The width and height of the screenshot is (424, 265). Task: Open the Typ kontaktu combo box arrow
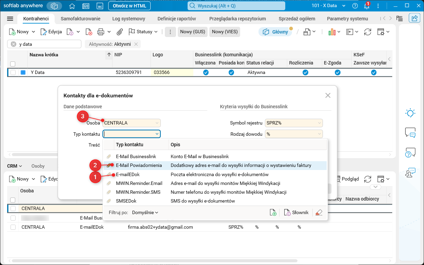click(157, 134)
